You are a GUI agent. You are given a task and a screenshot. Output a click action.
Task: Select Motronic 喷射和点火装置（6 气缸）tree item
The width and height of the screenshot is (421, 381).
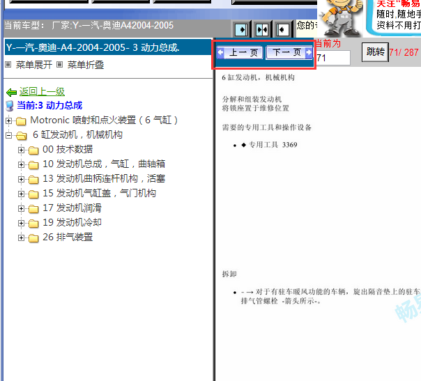(104, 120)
